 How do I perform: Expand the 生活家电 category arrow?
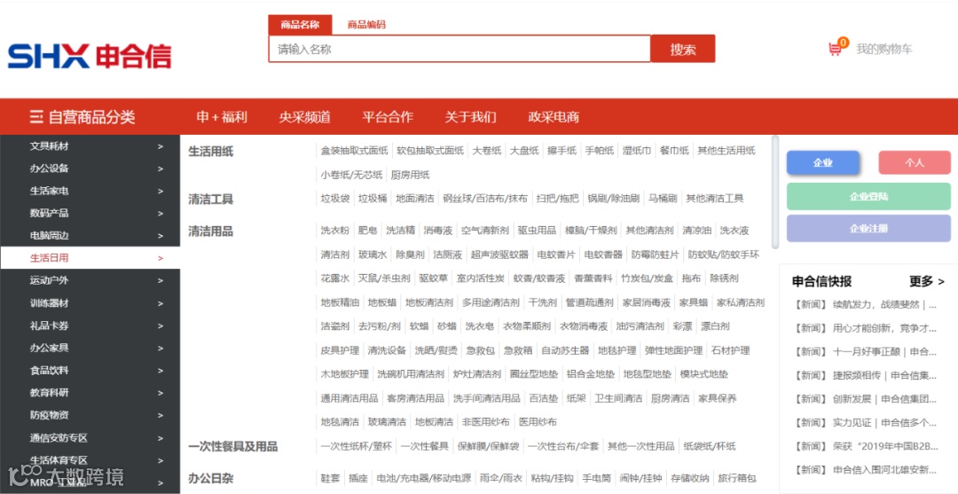point(160,192)
